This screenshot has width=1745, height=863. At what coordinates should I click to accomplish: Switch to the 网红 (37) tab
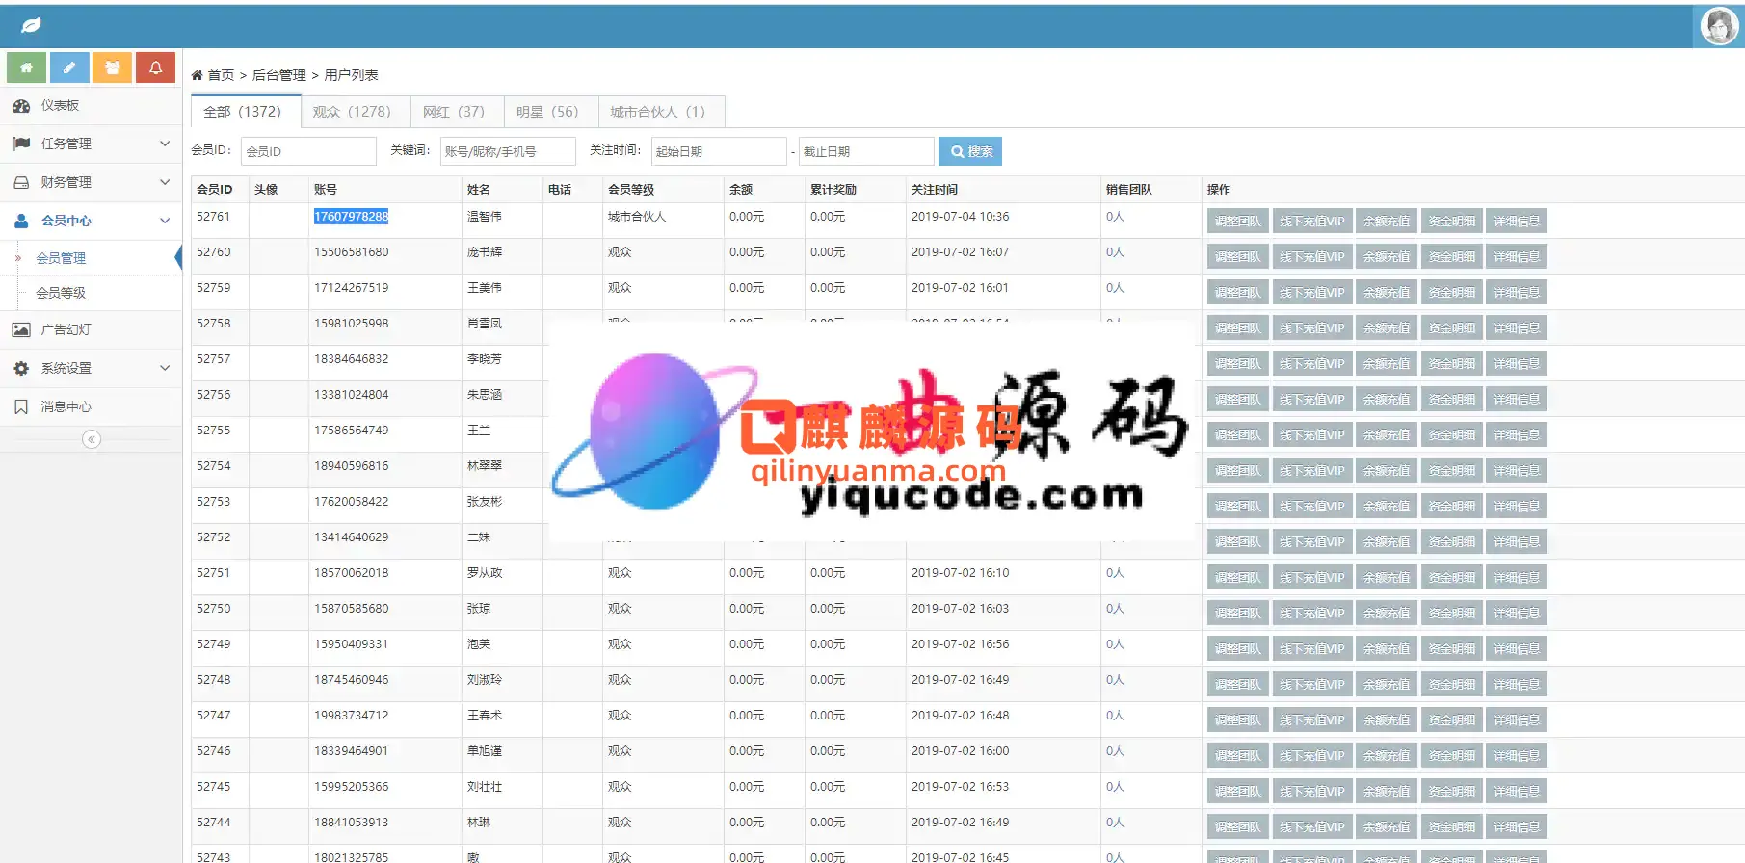click(457, 112)
